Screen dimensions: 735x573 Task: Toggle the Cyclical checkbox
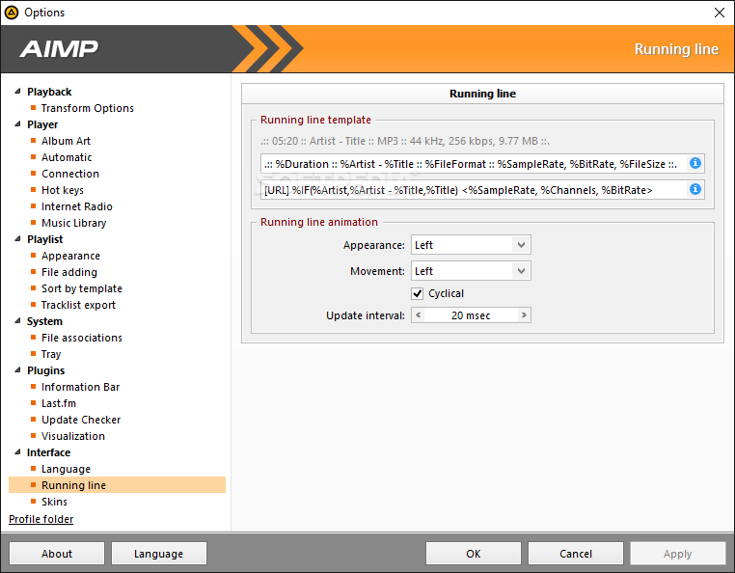[418, 293]
